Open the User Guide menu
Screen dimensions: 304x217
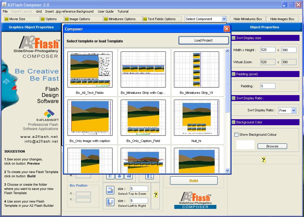(106, 11)
